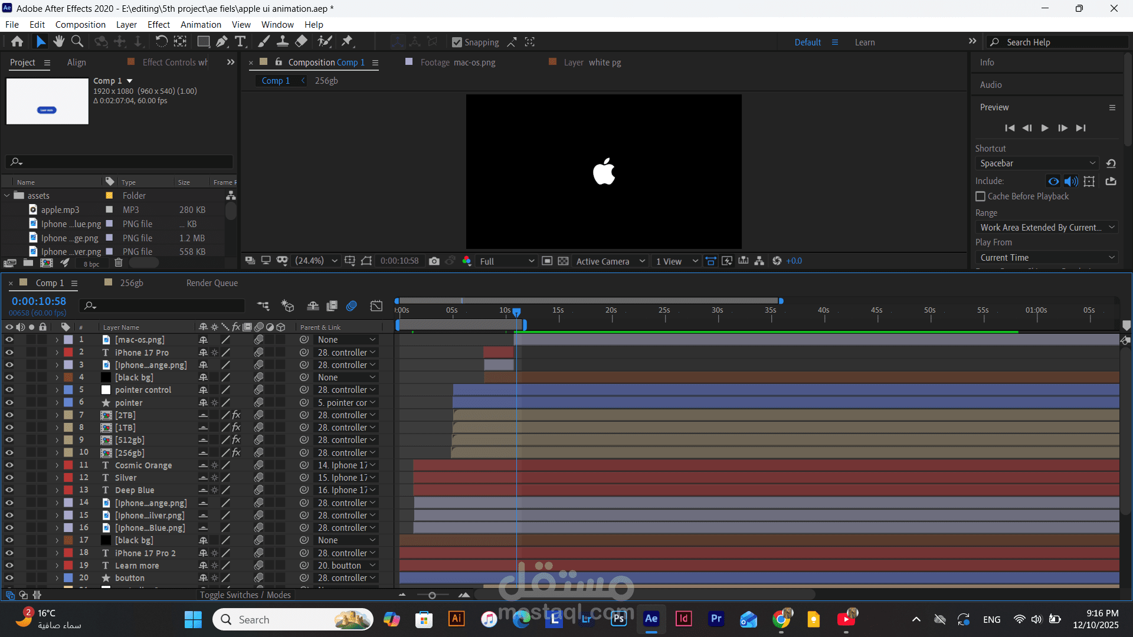Click the timeline zoom slider handle

tap(432, 595)
